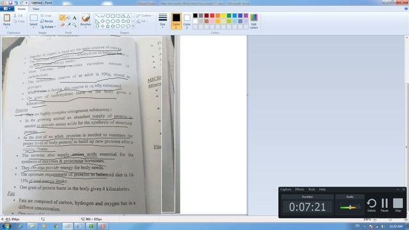Viewport: 409px width, 230px height.
Task: Select the Magnifier tool
Action: 74,25
